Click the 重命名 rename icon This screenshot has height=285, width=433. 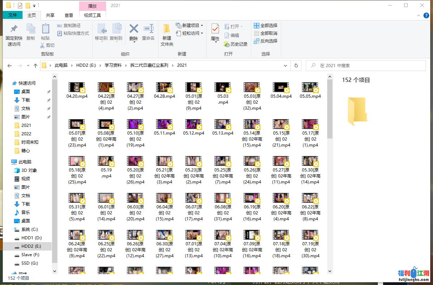[x=148, y=29]
